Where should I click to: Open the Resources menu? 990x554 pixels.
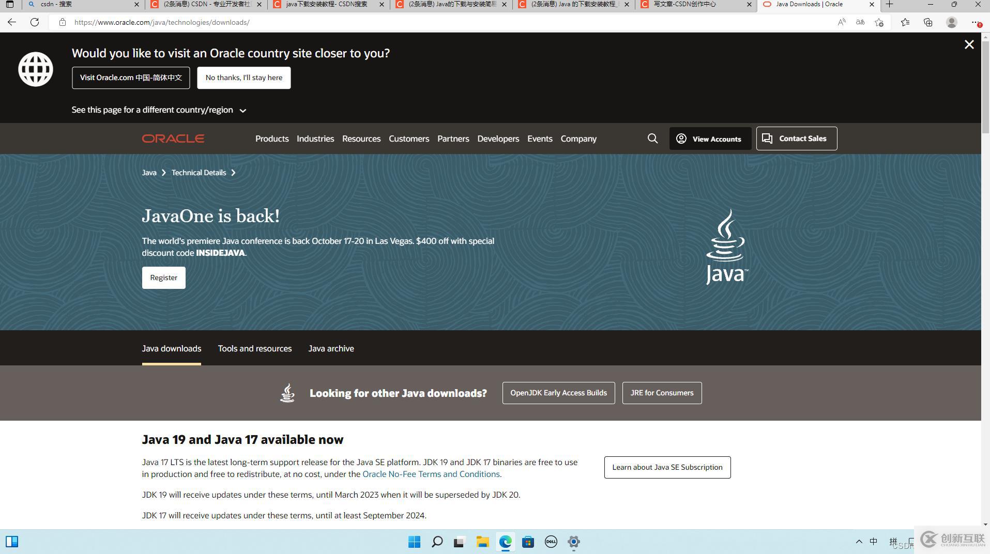361,138
